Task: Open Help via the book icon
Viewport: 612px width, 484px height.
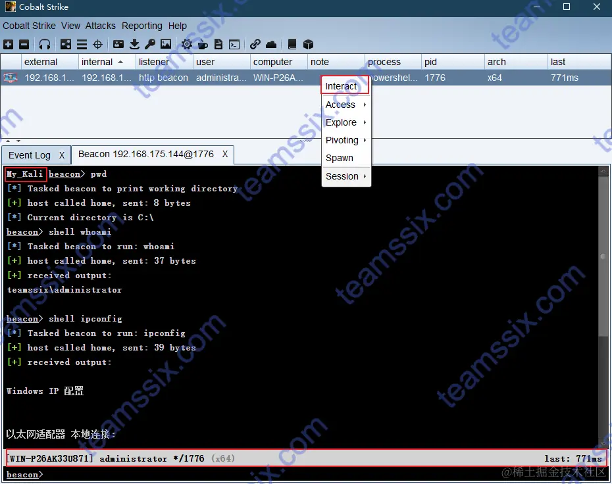Action: 292,45
